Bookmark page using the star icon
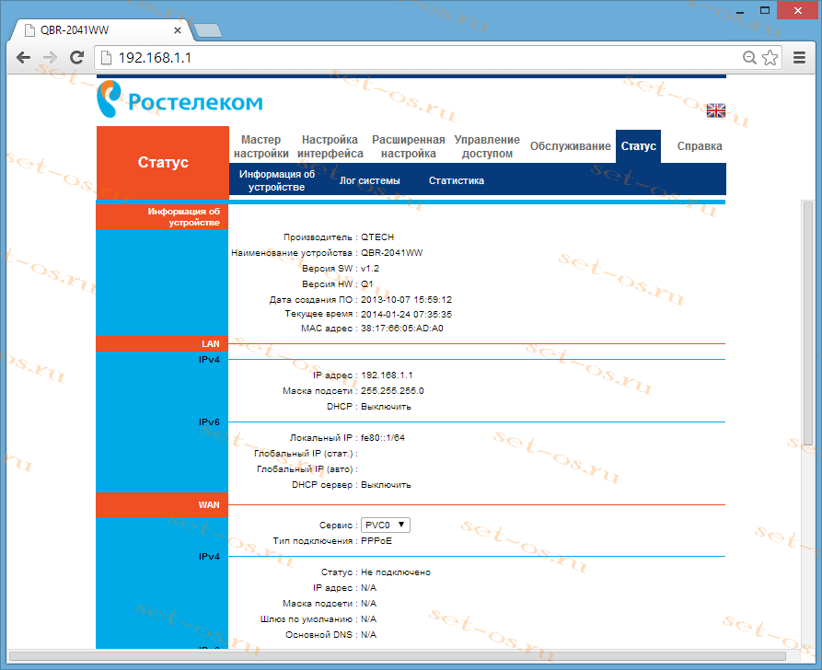This screenshot has width=822, height=670. click(770, 57)
